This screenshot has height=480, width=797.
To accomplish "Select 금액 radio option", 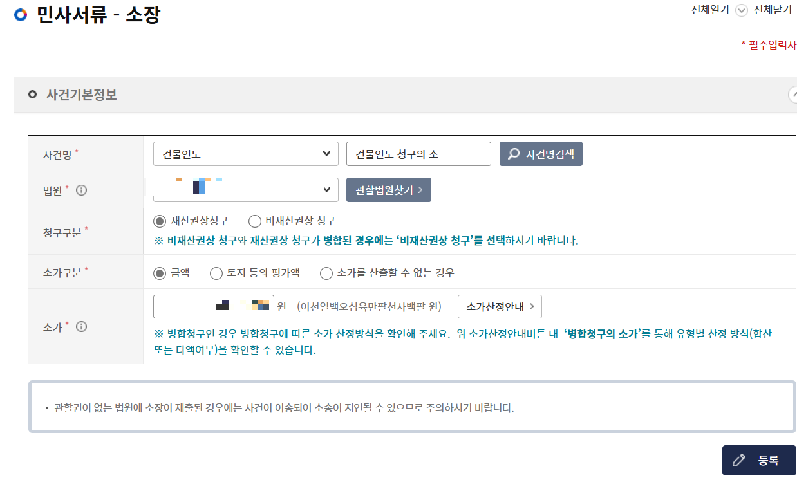I will point(160,273).
